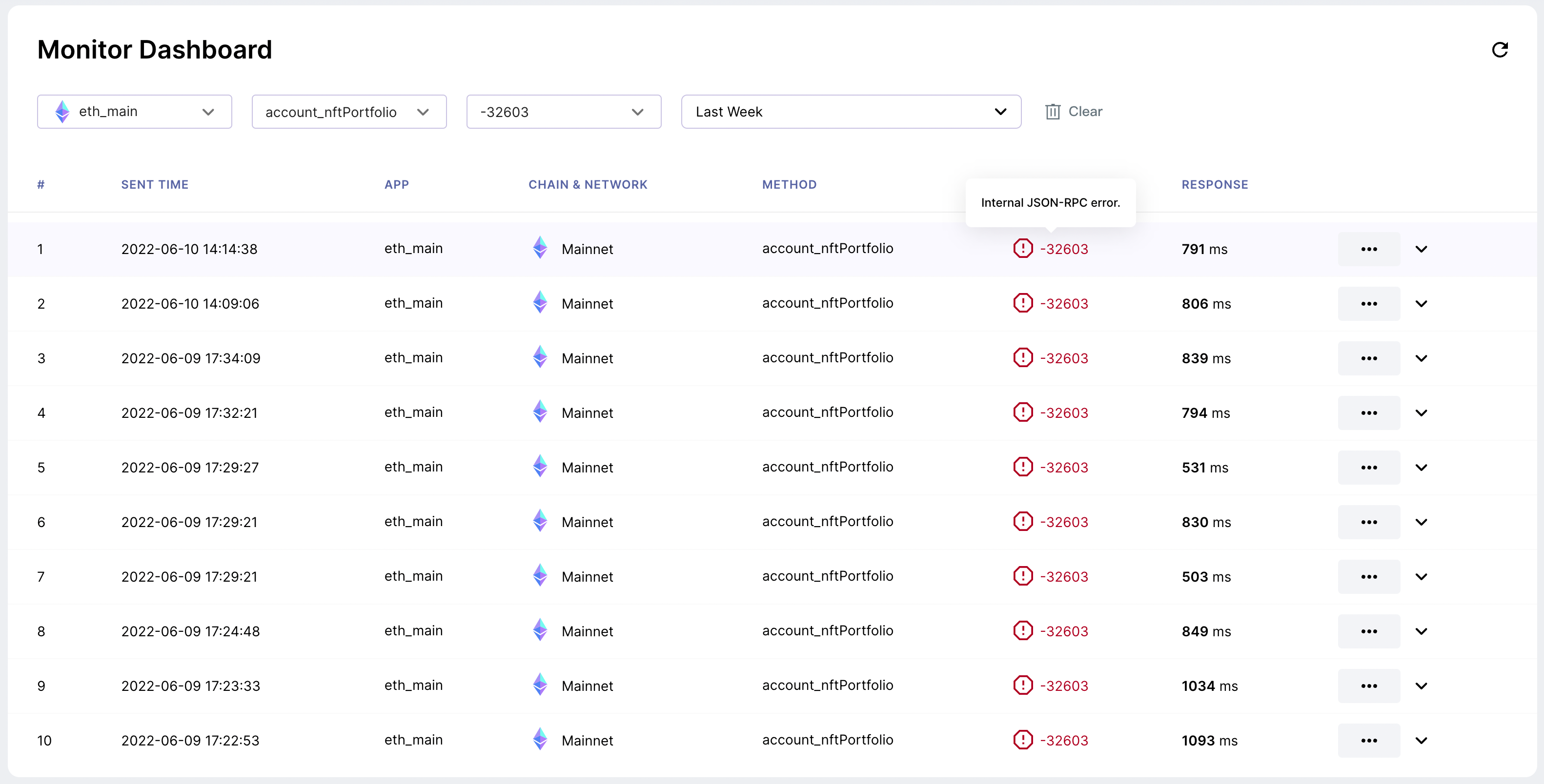Click the Ethereum icon in row 1
Image resolution: width=1544 pixels, height=784 pixels.
[540, 247]
